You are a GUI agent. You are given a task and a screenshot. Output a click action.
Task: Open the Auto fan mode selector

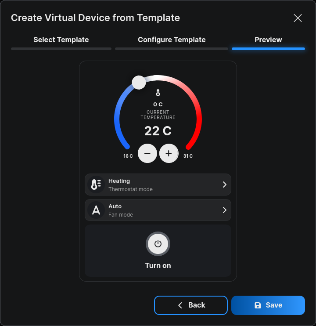[158, 210]
